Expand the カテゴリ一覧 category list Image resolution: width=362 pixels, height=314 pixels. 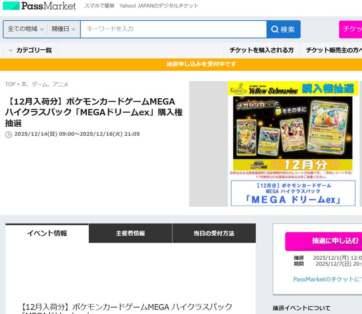(x=30, y=50)
